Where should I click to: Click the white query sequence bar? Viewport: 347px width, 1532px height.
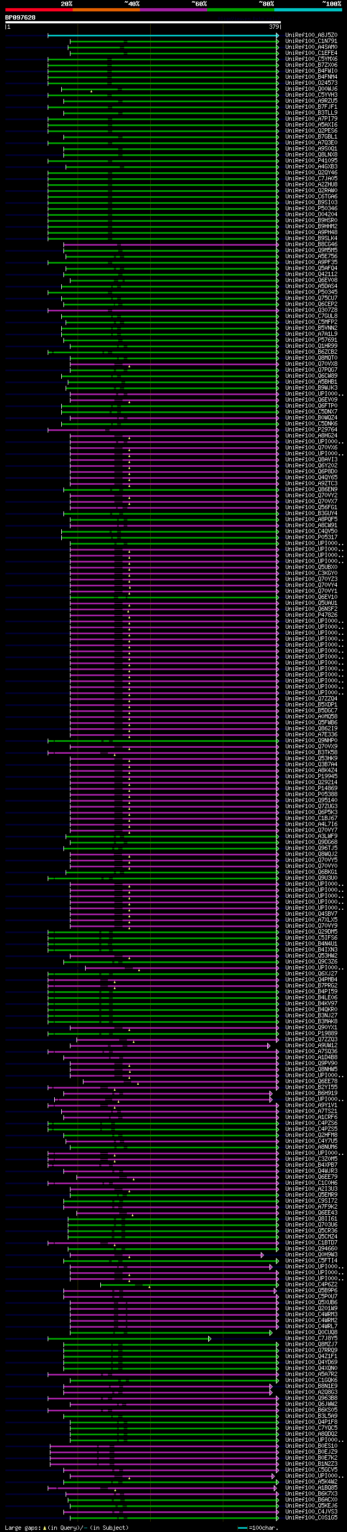click(143, 22)
